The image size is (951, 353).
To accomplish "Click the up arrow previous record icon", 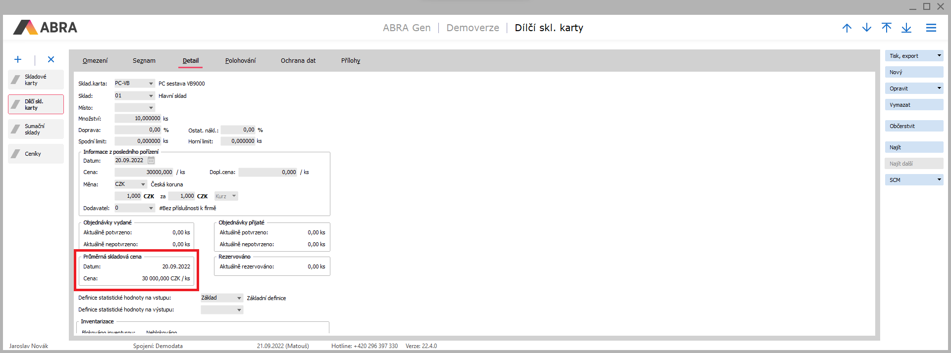I will coord(847,28).
